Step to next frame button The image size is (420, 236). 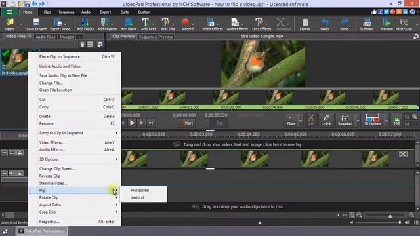[x=141, y=123]
